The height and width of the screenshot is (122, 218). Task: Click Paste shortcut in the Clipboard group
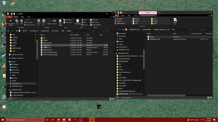point(30,25)
